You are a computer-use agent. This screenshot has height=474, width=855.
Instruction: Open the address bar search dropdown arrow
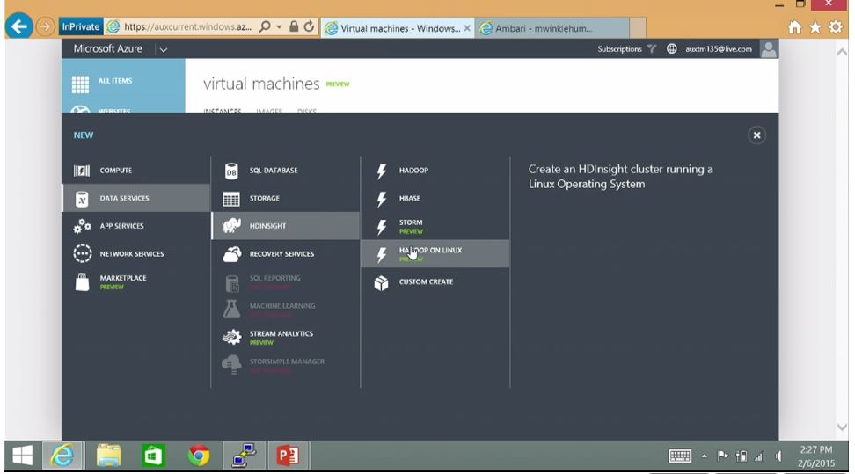coord(279,27)
